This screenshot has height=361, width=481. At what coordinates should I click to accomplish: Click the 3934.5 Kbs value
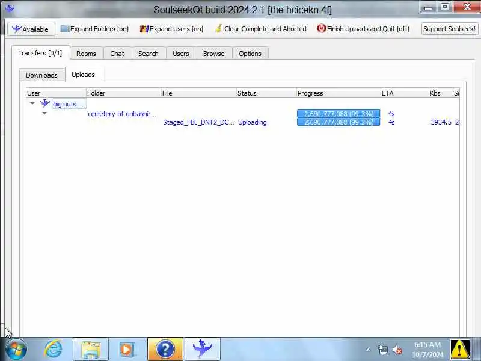point(441,122)
